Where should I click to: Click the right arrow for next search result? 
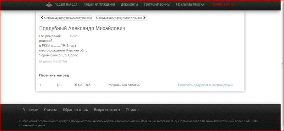144,18
